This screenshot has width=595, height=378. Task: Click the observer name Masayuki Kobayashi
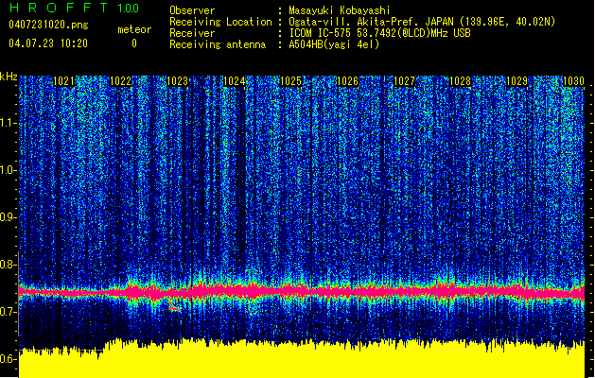pos(343,10)
